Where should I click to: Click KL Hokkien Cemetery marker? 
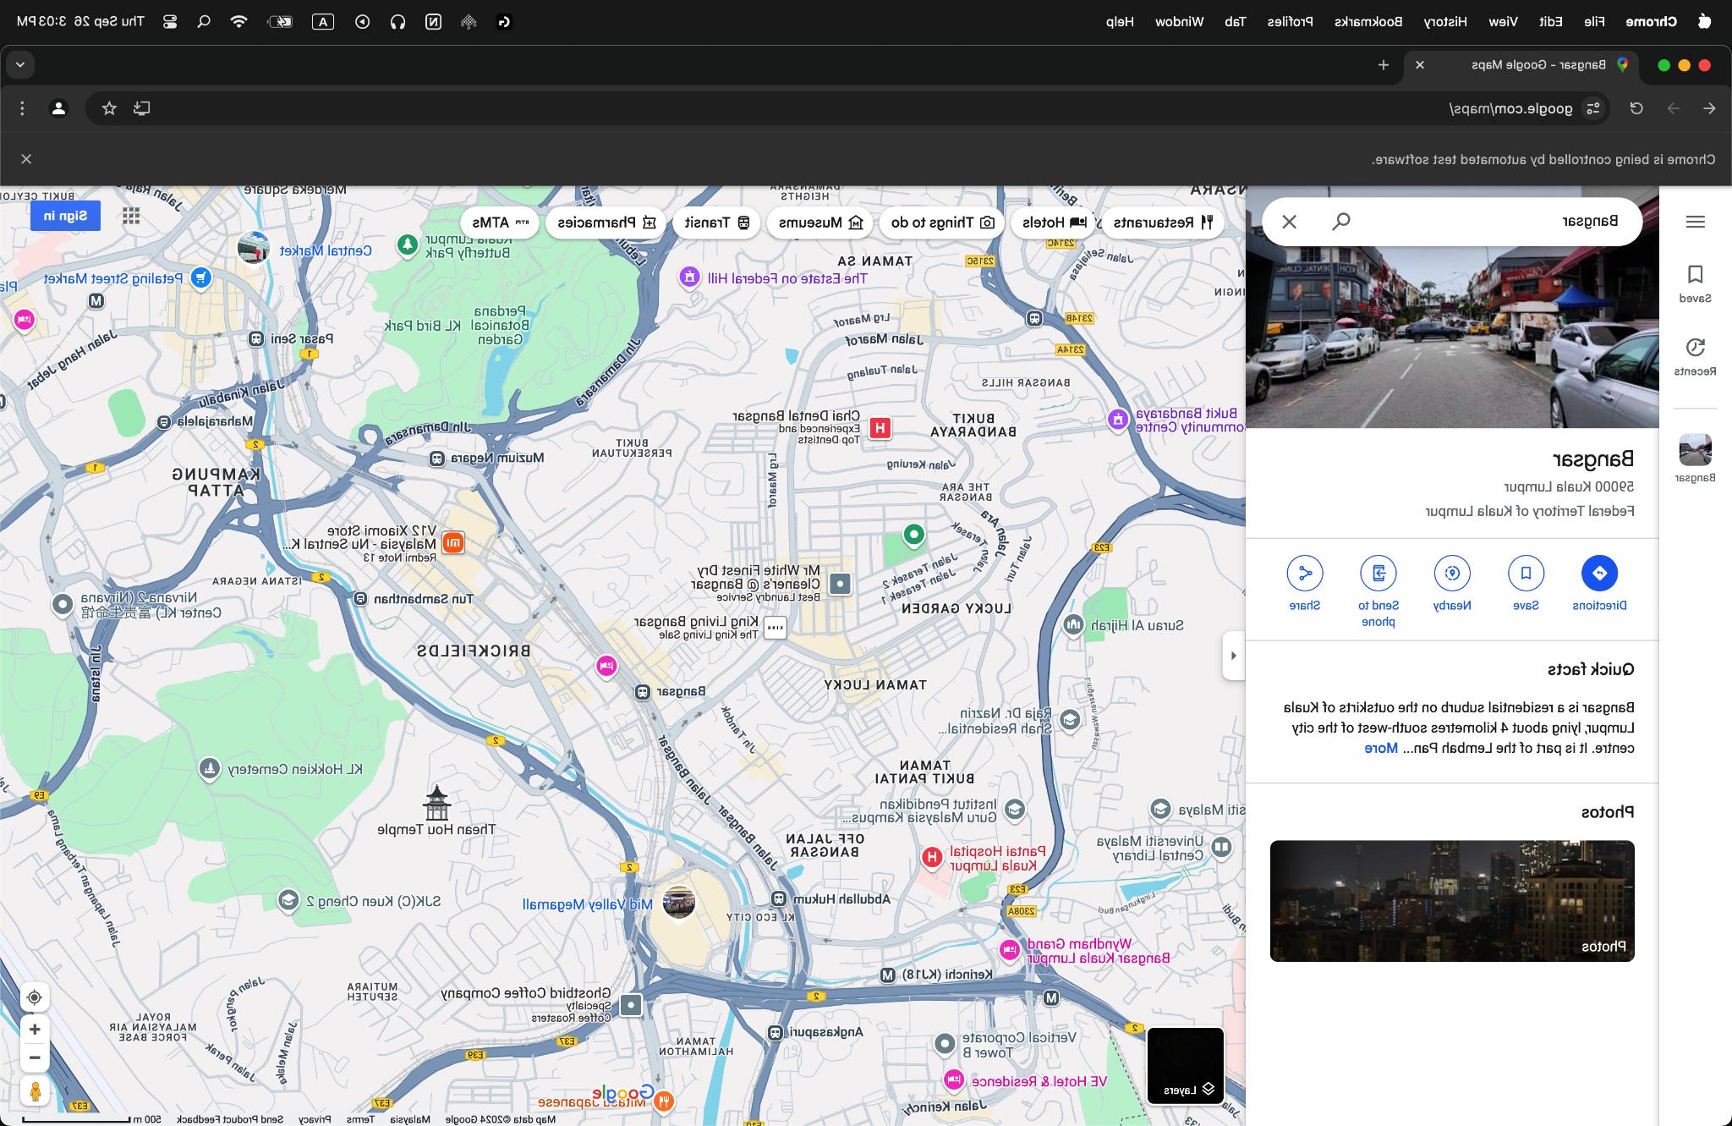click(209, 770)
